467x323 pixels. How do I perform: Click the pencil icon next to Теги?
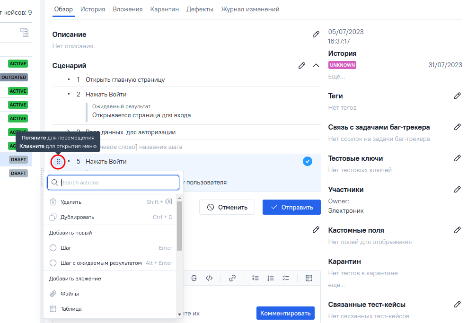[457, 96]
